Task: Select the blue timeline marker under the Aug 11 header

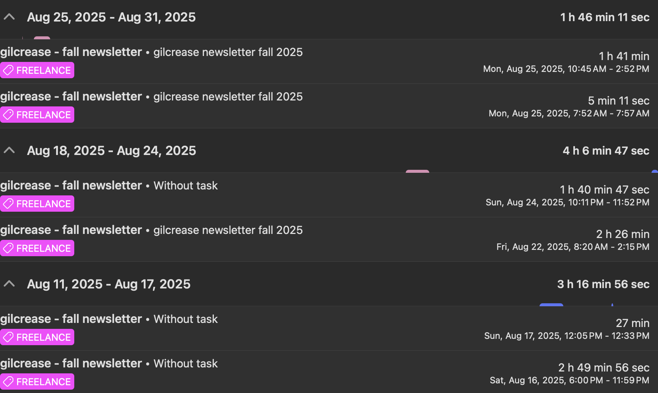Action: coord(551,305)
